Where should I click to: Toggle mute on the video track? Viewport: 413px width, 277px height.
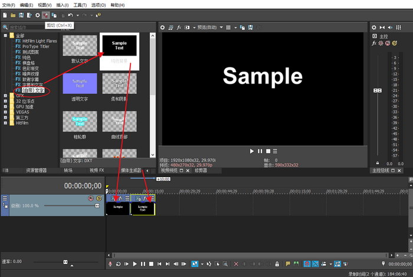point(91,198)
